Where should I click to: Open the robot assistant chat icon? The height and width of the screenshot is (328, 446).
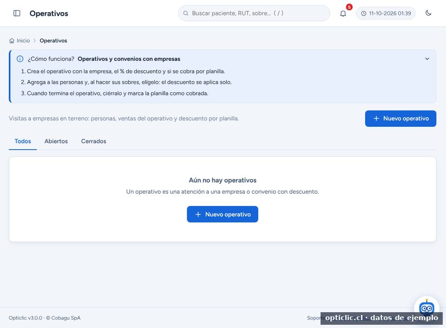point(426,308)
